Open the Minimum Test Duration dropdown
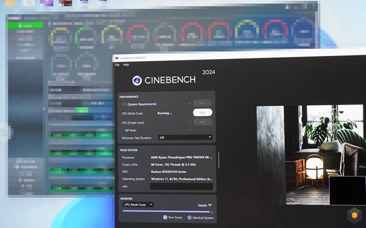This screenshot has width=366, height=228. click(x=185, y=137)
